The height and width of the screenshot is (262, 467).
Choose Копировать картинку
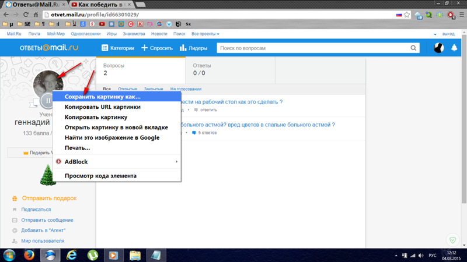pos(117,117)
